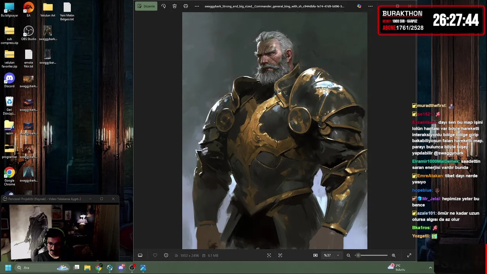The image size is (487, 274).
Task: Click the fit to window icon
Action: pos(315,255)
